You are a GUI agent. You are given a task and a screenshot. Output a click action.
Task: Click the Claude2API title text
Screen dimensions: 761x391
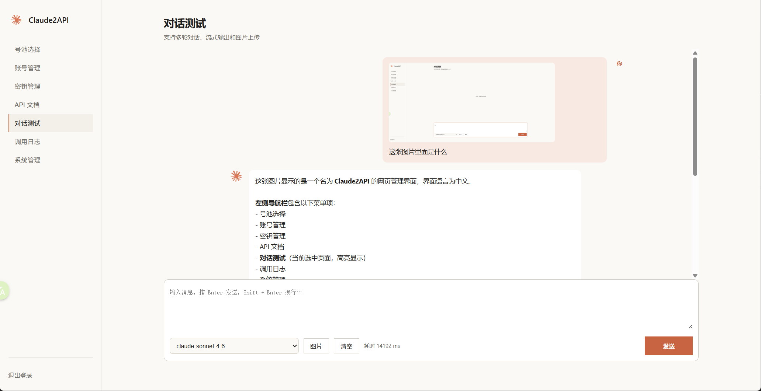[49, 20]
